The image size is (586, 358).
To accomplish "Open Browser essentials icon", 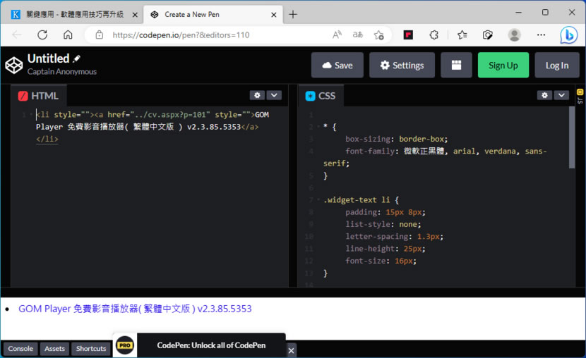I will coord(487,35).
